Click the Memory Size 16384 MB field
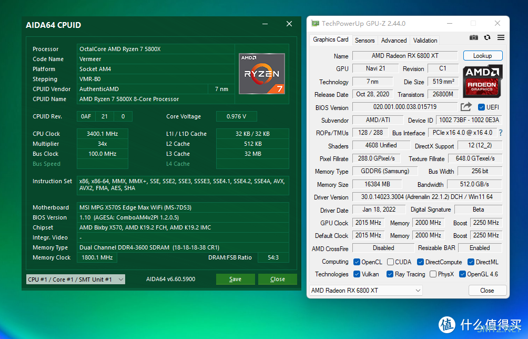The height and width of the screenshot is (339, 528). point(377,184)
